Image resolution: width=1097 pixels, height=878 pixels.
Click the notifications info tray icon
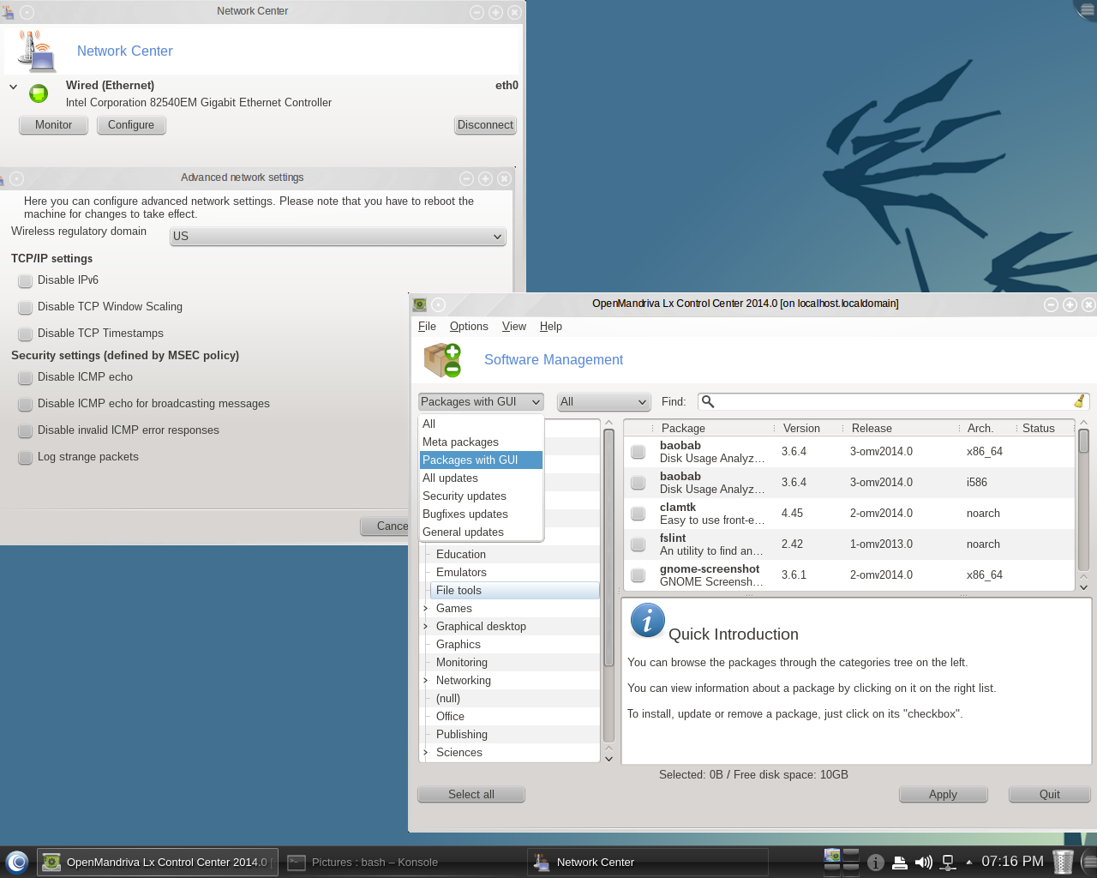tap(876, 863)
